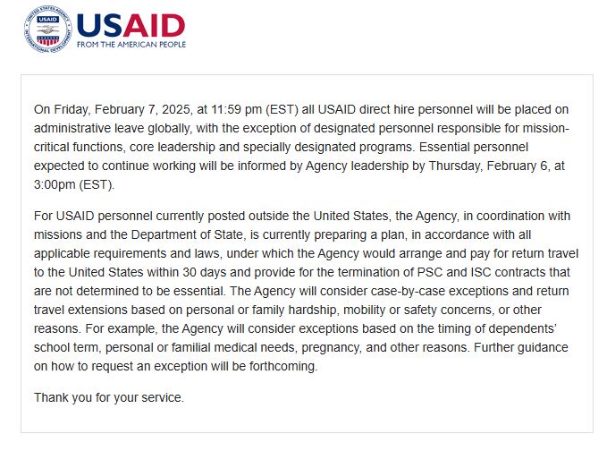
Task: Click 'Essential personnel' in the first paragraph
Action: coord(474,148)
